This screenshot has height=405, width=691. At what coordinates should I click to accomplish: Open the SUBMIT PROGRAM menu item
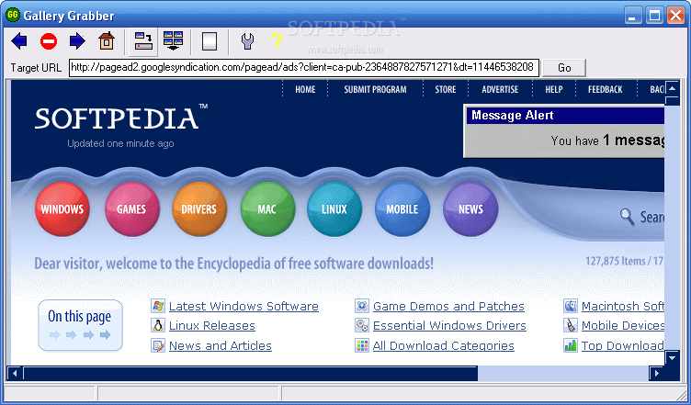(375, 89)
